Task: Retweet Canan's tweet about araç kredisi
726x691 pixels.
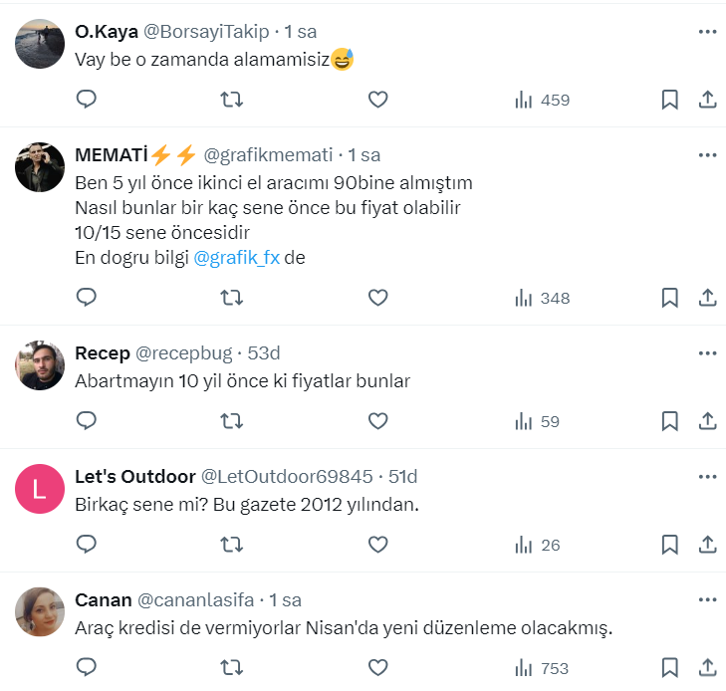Action: pos(231,668)
